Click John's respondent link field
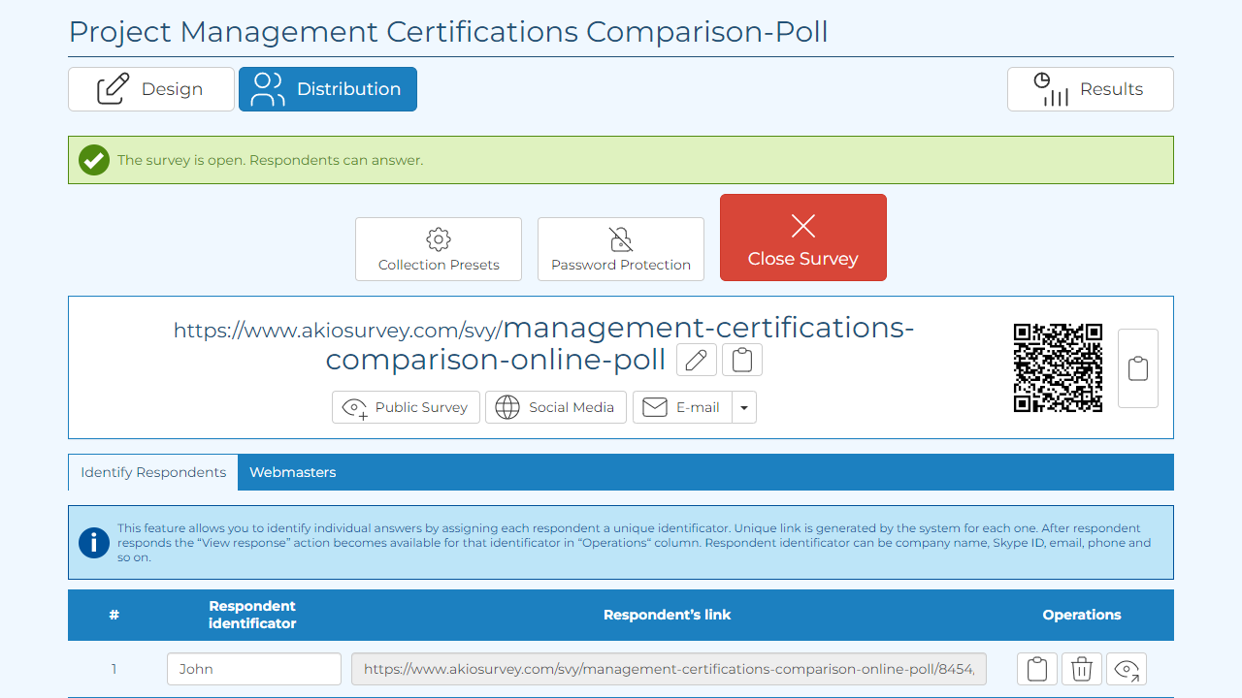The height and width of the screenshot is (698, 1242). coord(670,669)
